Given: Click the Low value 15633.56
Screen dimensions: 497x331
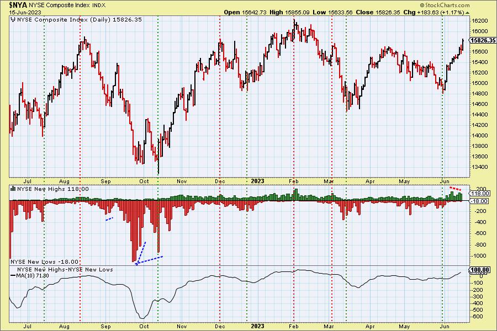Looking at the screenshot, I should click(340, 12).
